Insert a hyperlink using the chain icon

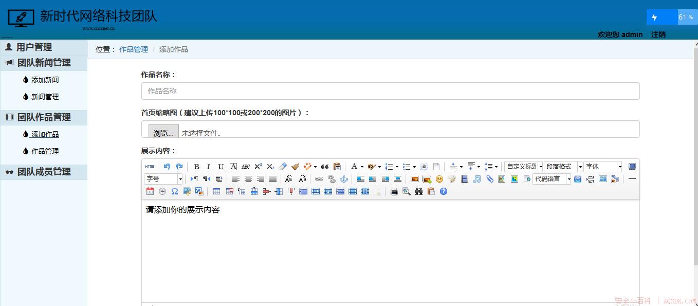coord(319,179)
